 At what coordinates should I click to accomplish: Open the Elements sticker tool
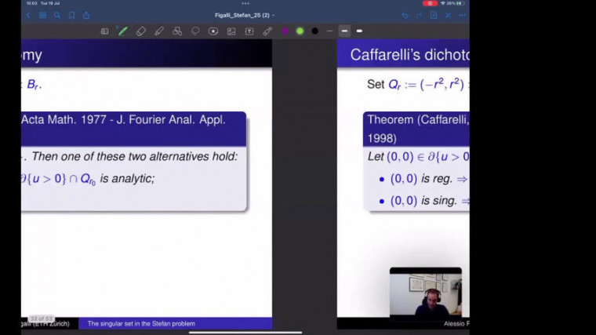(x=213, y=31)
